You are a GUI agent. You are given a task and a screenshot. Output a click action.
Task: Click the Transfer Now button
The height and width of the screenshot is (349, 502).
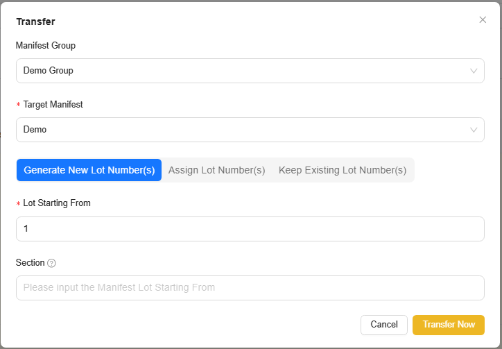pyautogui.click(x=449, y=325)
